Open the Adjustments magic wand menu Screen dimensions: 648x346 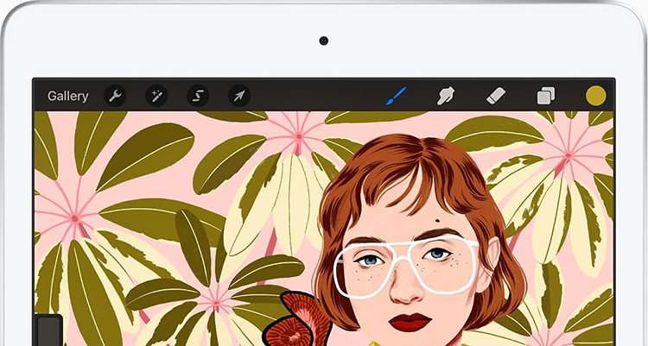[156, 96]
